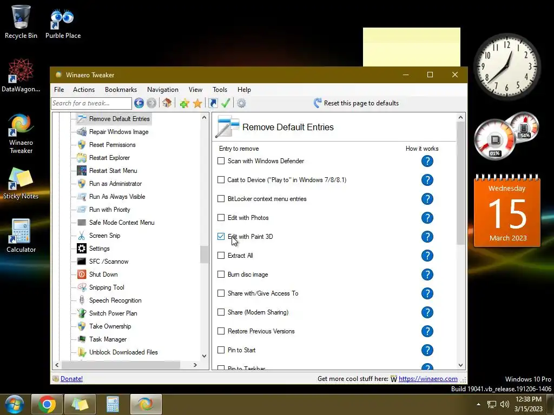Select Restart Explorer tree item

[109, 158]
